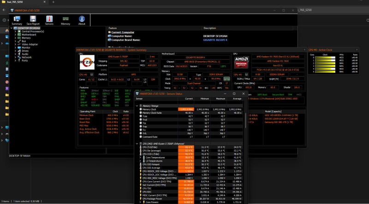Click the Maximum column header in Sensors Status
Viewport: 369px width, 204px height.
coord(219,99)
